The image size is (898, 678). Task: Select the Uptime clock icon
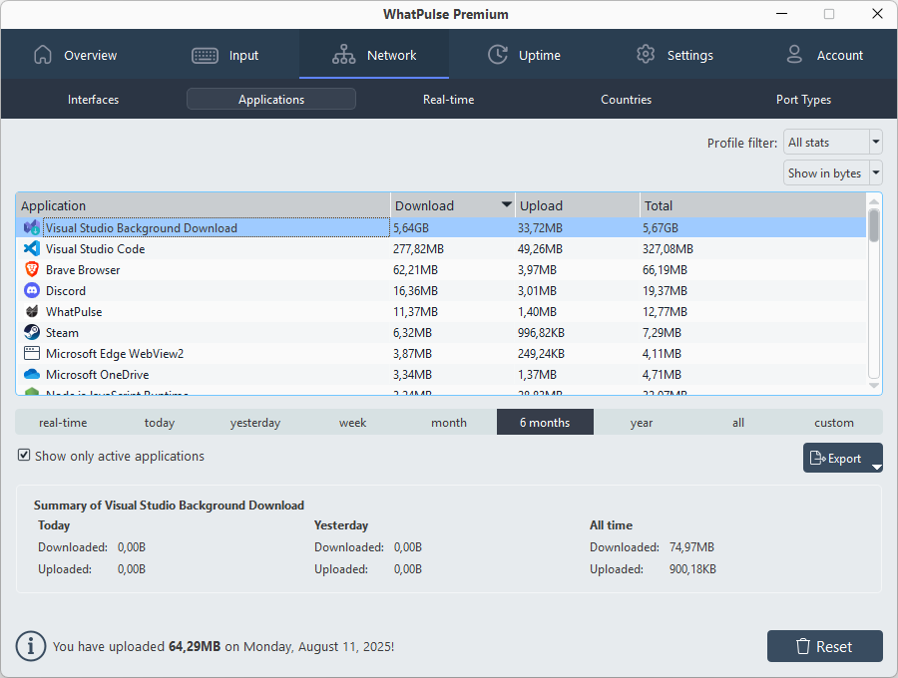497,55
